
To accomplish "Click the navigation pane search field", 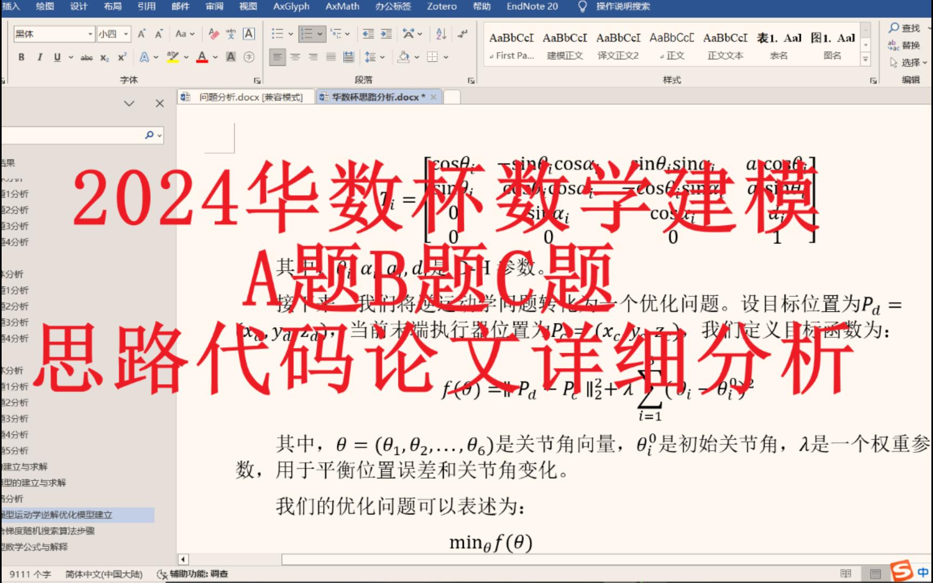I will click(x=73, y=135).
